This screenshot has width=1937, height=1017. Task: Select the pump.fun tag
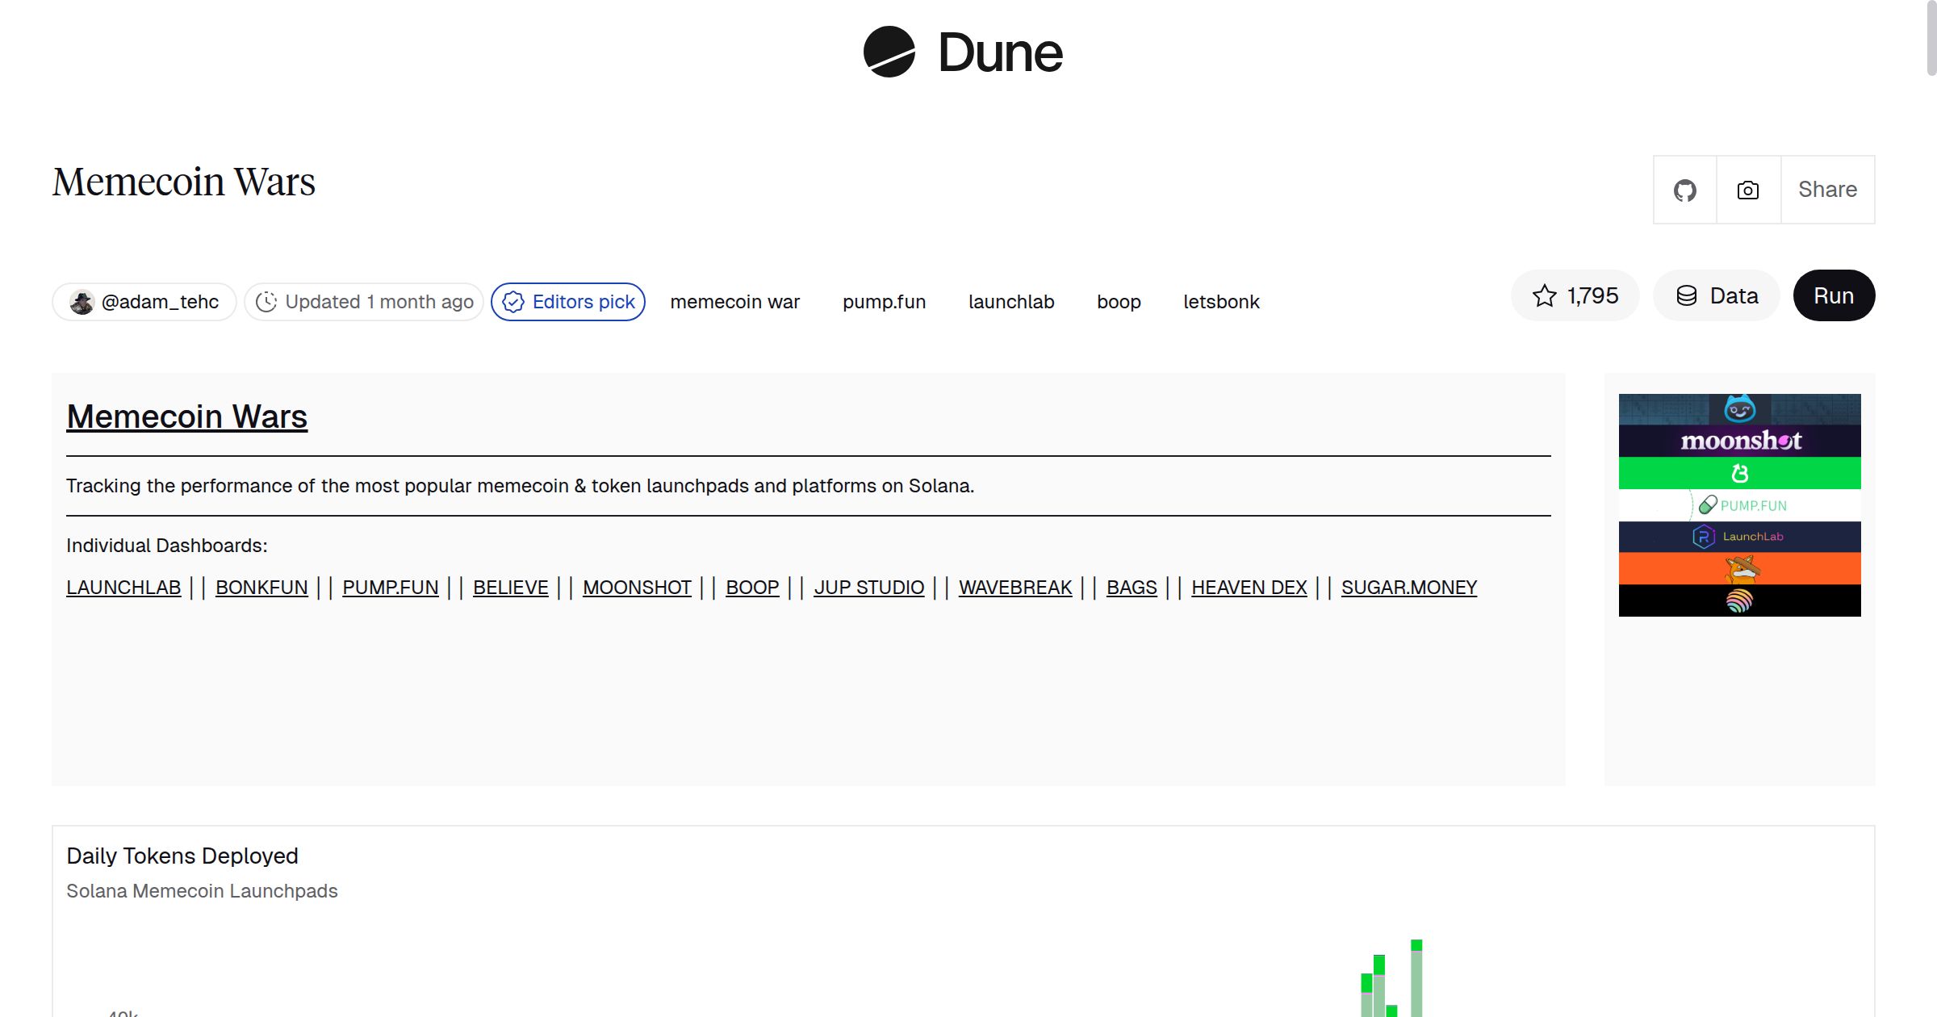point(884,302)
